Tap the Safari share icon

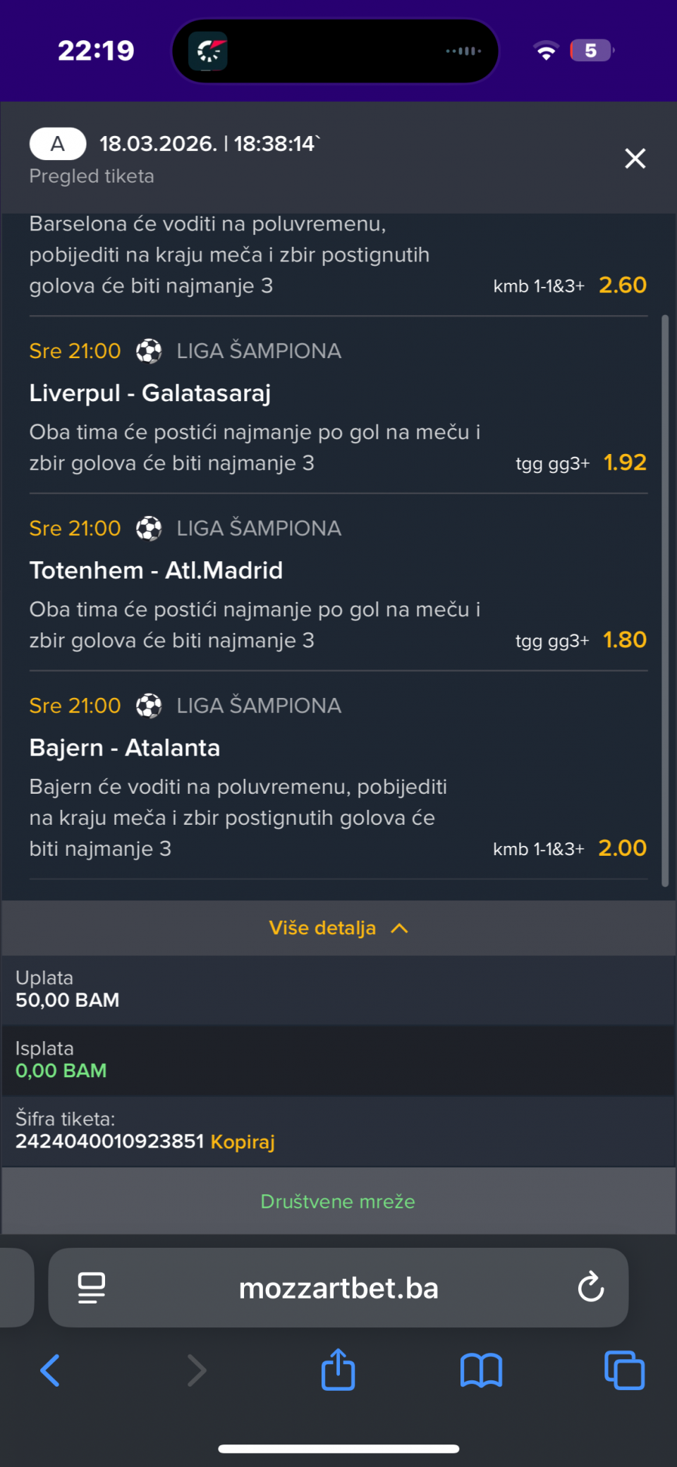338,1370
